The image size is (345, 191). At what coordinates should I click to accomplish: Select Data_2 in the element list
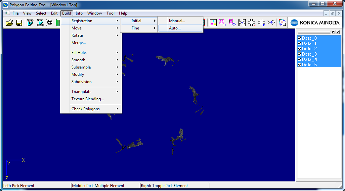(309, 49)
